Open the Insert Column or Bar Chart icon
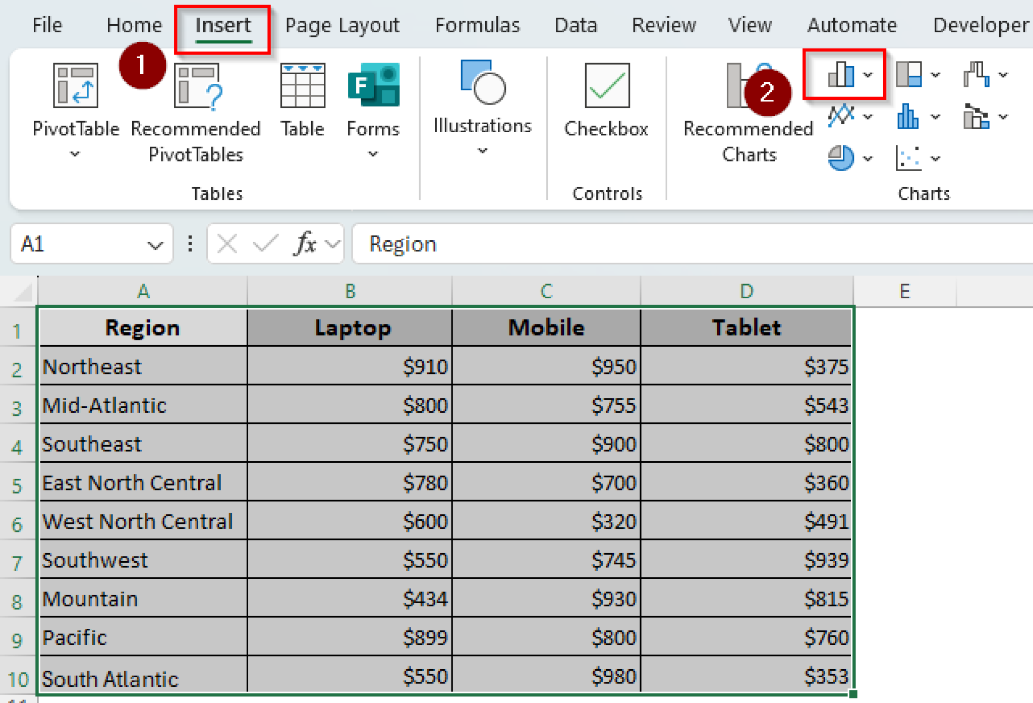The height and width of the screenshot is (703, 1033). point(841,74)
